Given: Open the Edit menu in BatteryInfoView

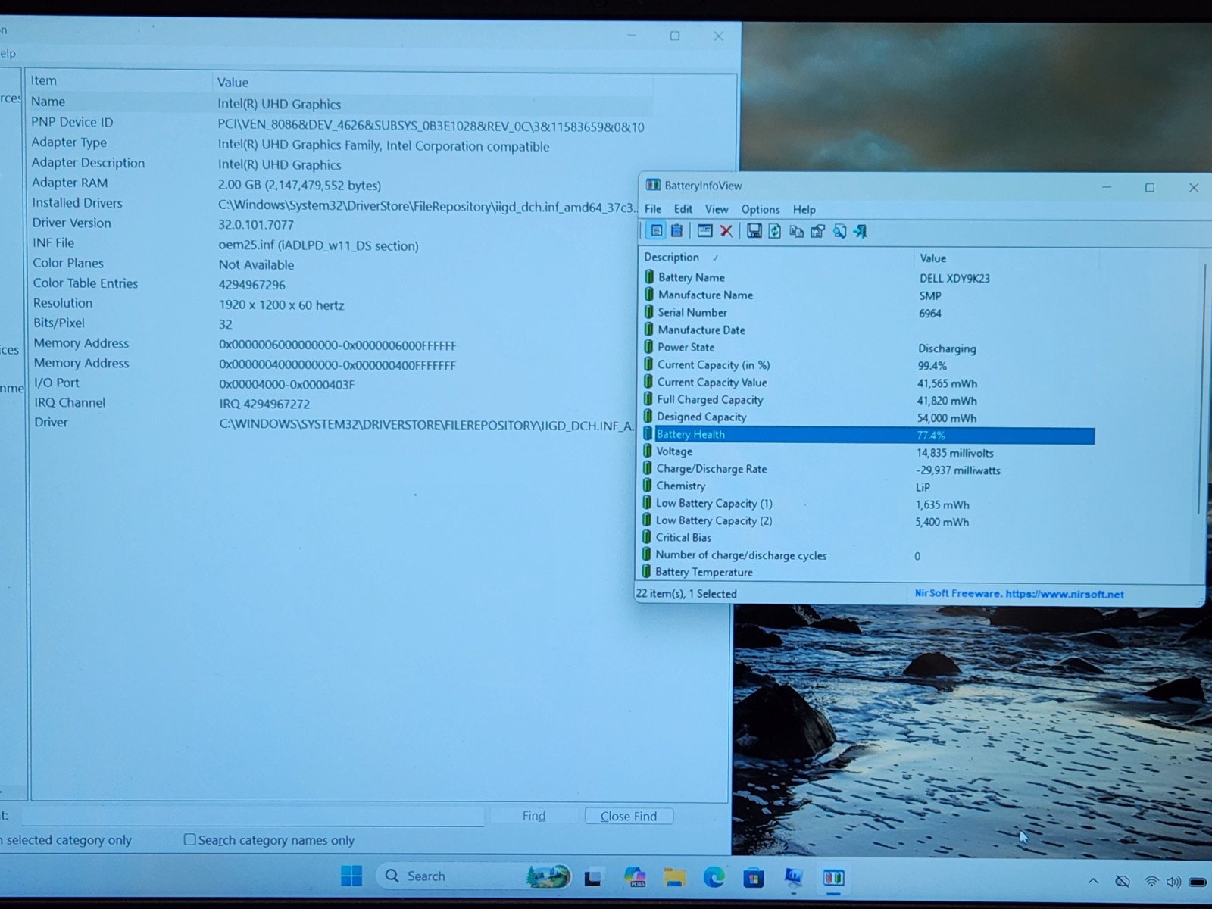Looking at the screenshot, I should pyautogui.click(x=683, y=209).
